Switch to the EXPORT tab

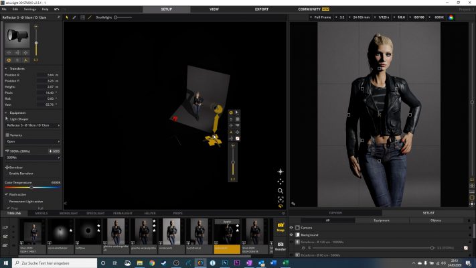(262, 9)
